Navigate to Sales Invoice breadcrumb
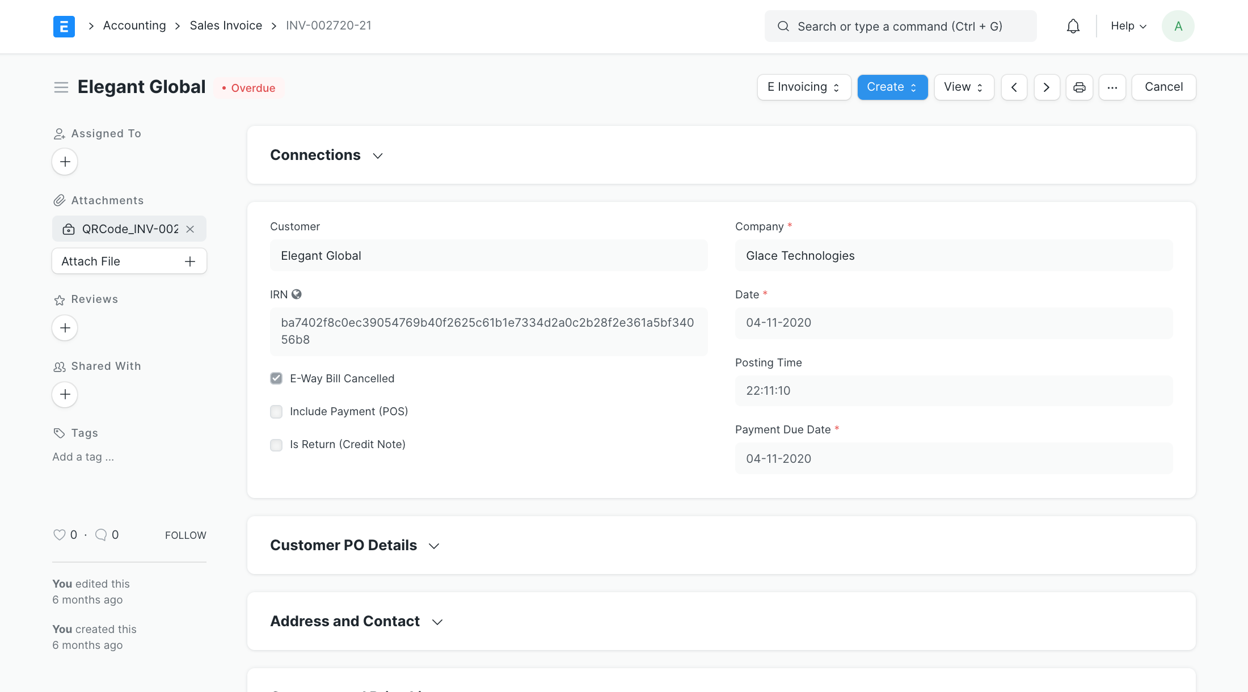The image size is (1248, 692). pos(226,26)
